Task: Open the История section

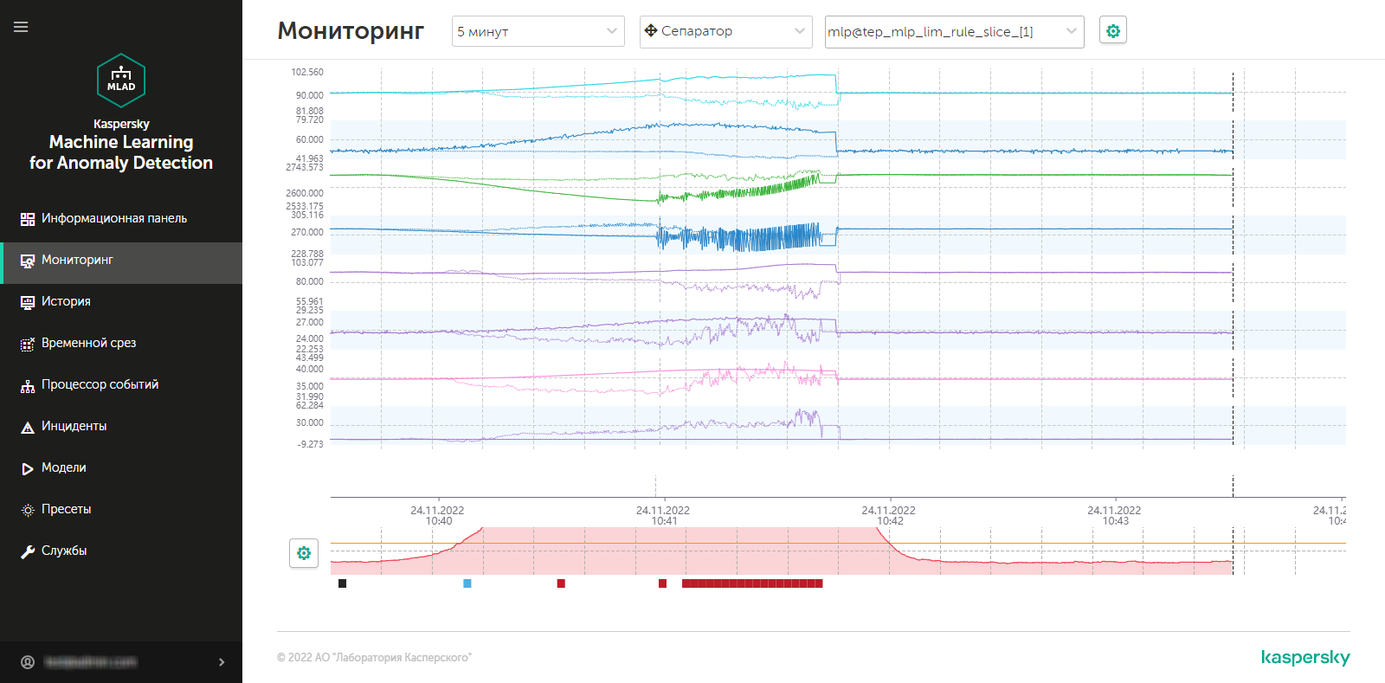Action: (x=66, y=301)
